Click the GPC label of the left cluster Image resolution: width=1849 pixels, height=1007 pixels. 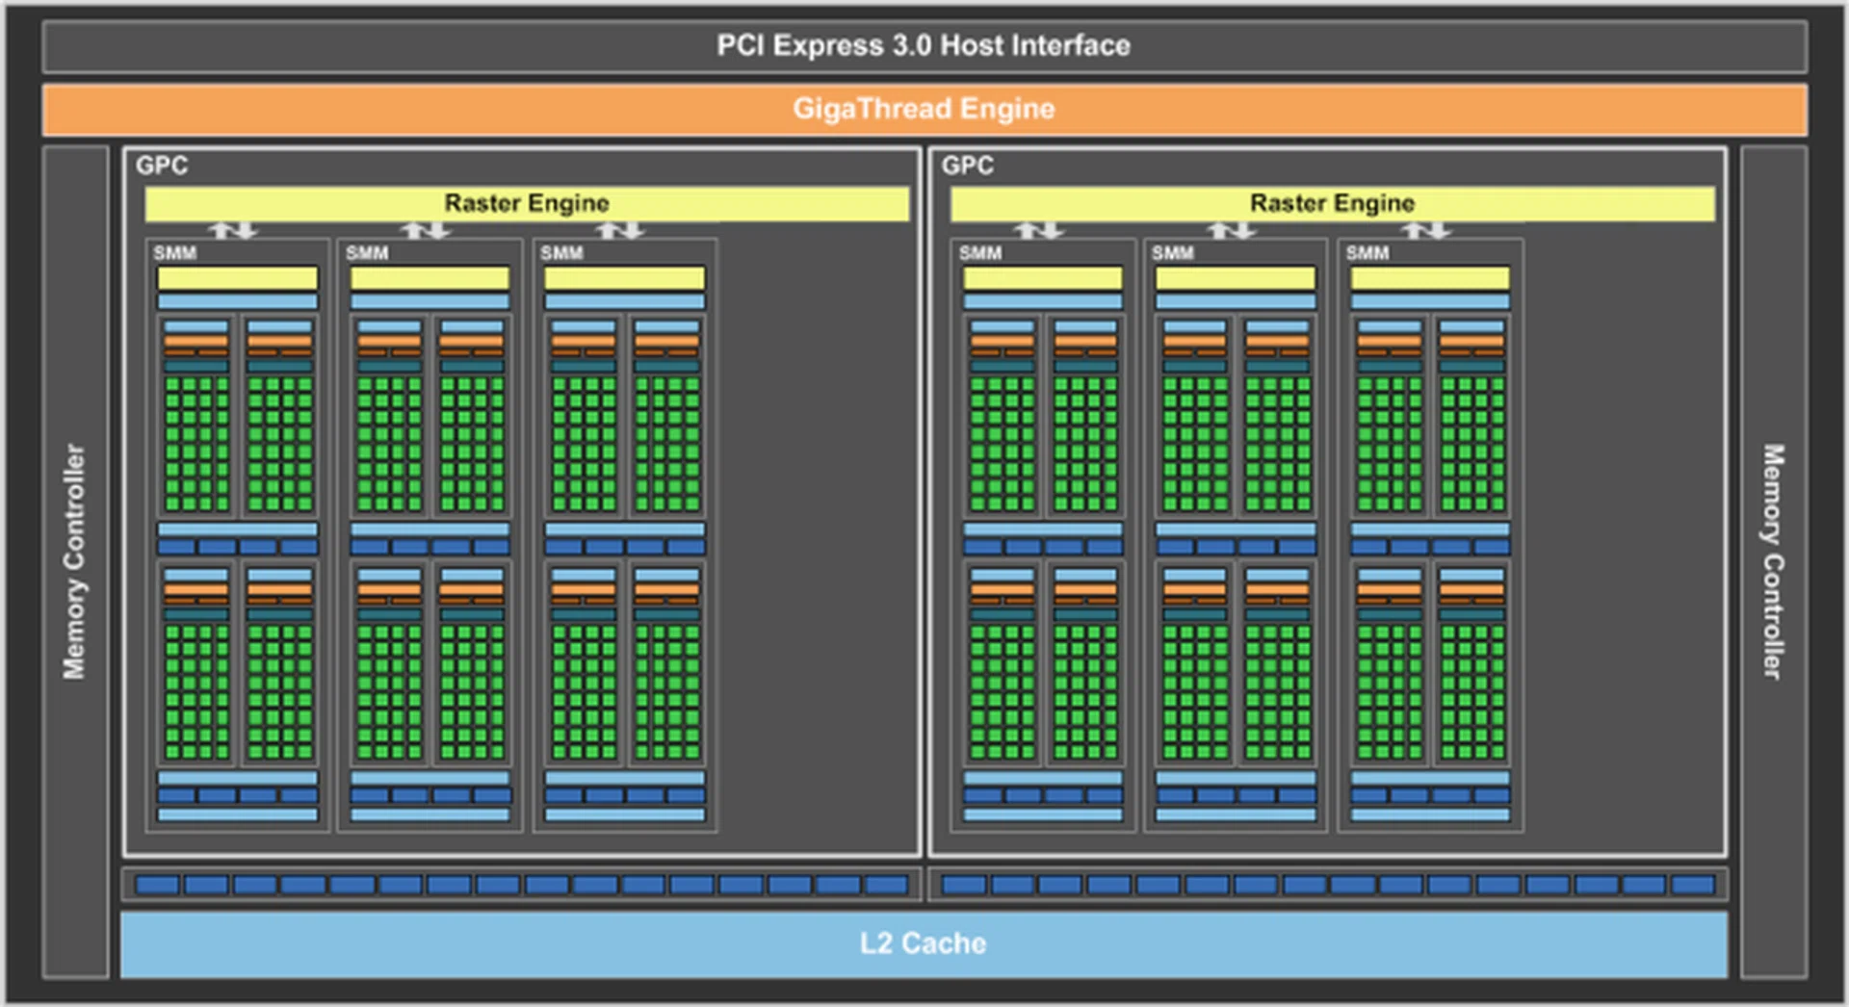click(162, 166)
